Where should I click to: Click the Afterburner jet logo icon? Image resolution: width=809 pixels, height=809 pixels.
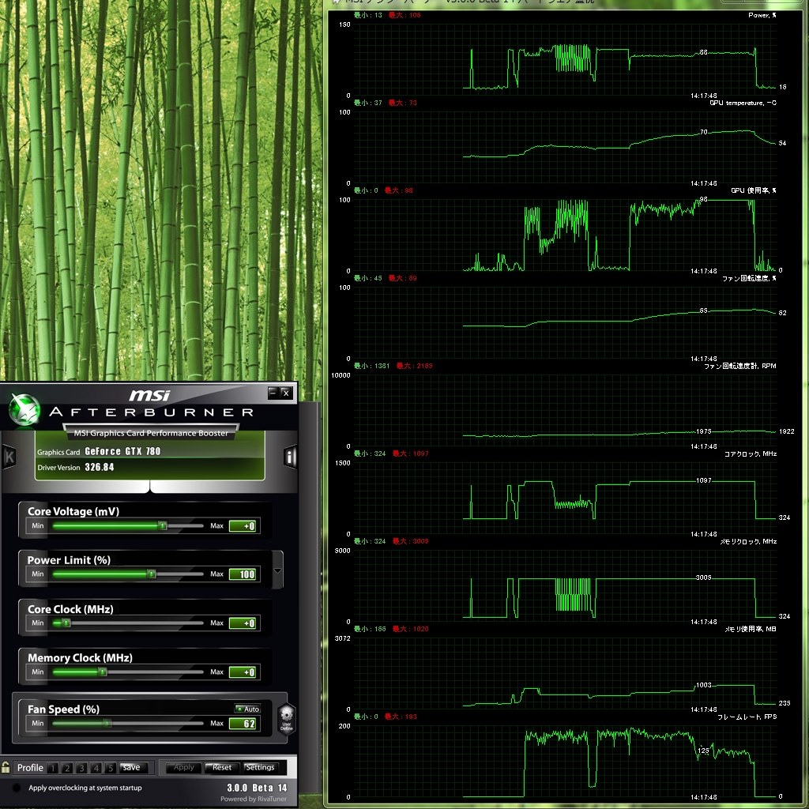pos(24,410)
